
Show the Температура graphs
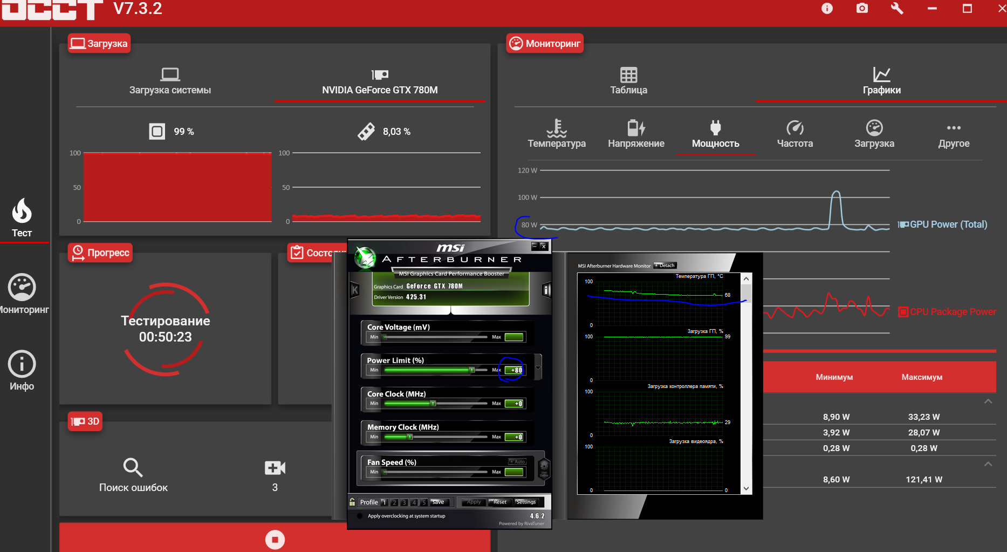[x=557, y=134]
